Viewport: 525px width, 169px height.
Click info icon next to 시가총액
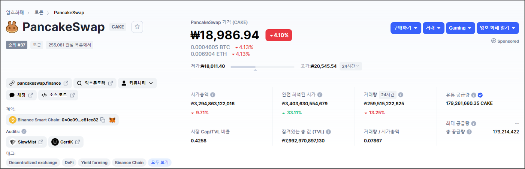[213, 95]
